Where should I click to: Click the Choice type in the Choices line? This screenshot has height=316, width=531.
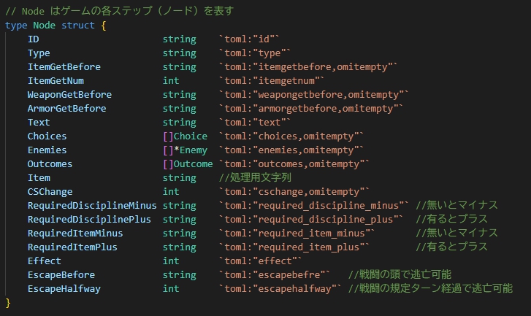pos(191,136)
